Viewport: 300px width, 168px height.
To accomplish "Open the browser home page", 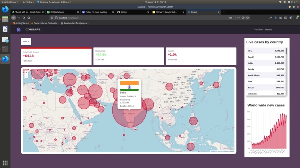I will [x=29, y=18].
